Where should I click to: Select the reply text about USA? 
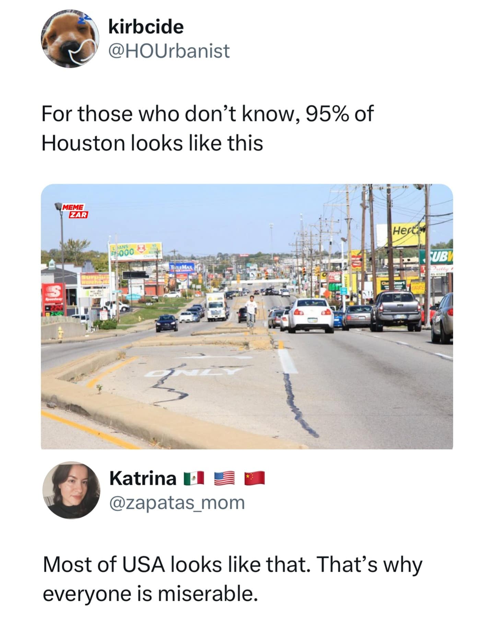click(x=233, y=579)
